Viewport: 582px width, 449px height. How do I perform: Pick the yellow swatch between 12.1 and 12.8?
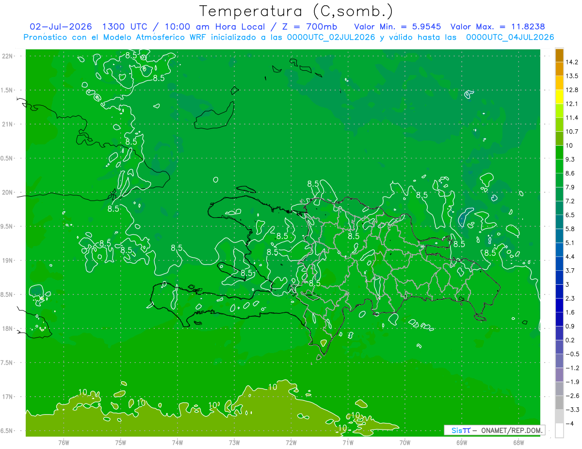559,97
